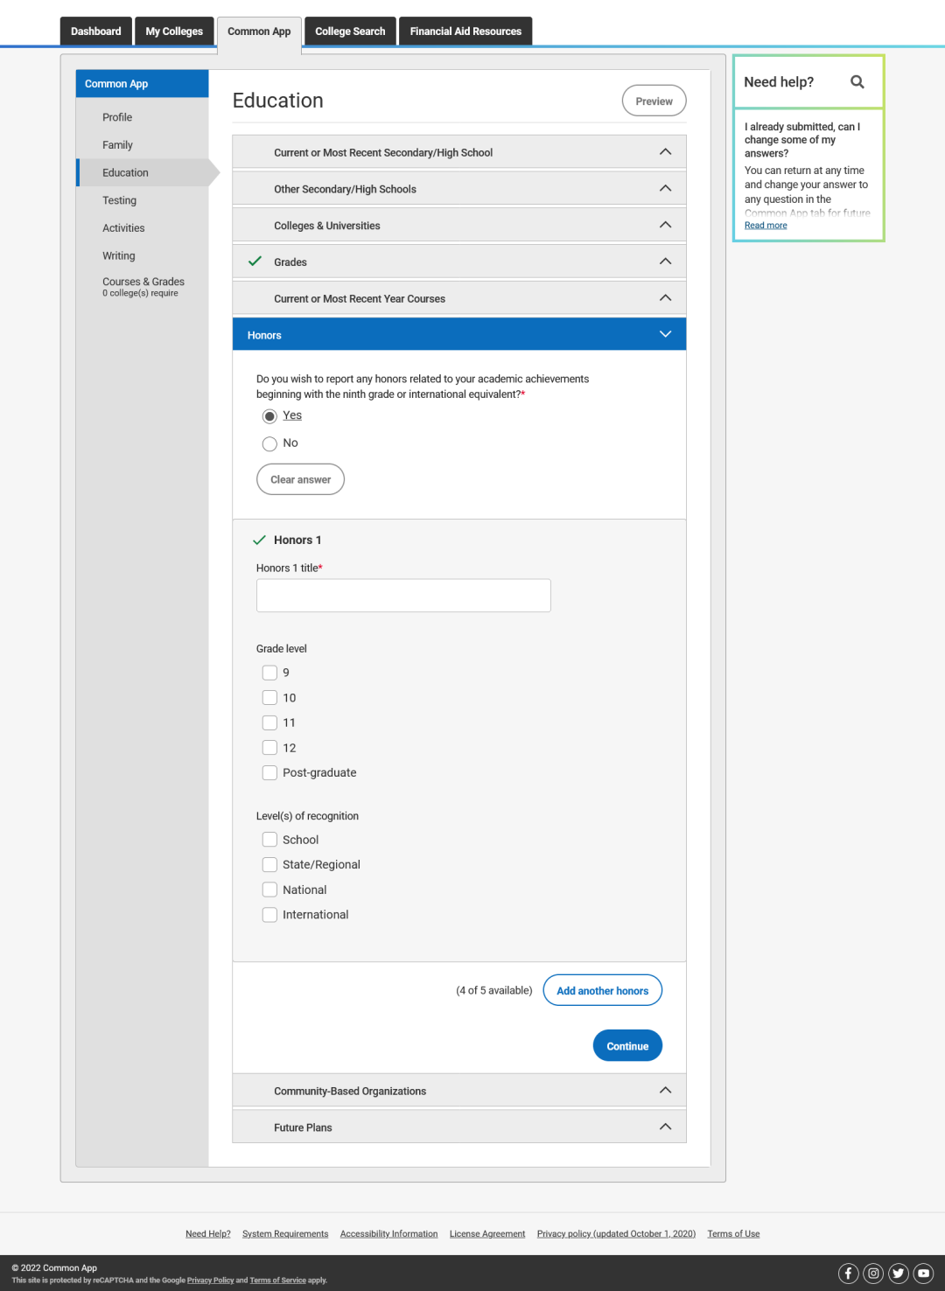Open the System Requirements footer link
This screenshot has height=1291, width=945.
click(x=285, y=1234)
